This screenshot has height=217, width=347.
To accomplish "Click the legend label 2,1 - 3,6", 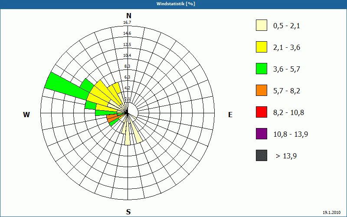I will (287, 48).
